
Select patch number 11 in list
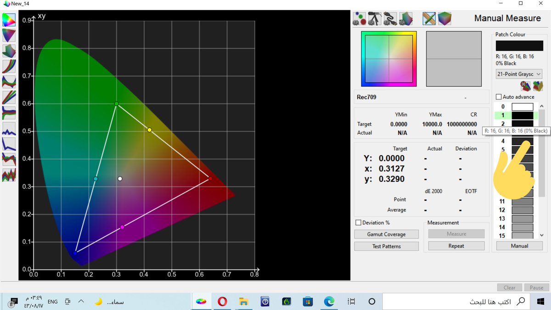502,202
